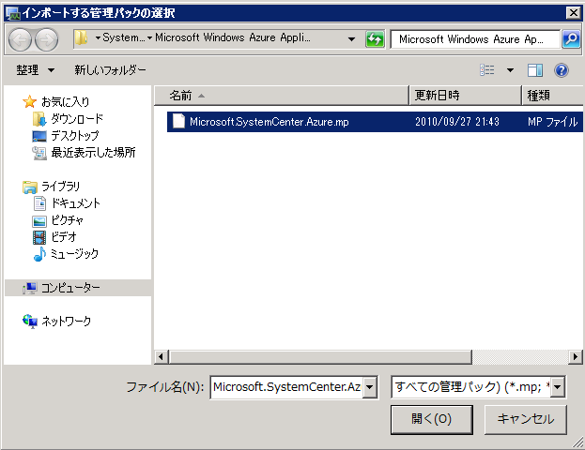585x450 pixels.
Task: Click the Microsoft.SystemCenter.Azure.mp file icon
Action: click(x=178, y=122)
